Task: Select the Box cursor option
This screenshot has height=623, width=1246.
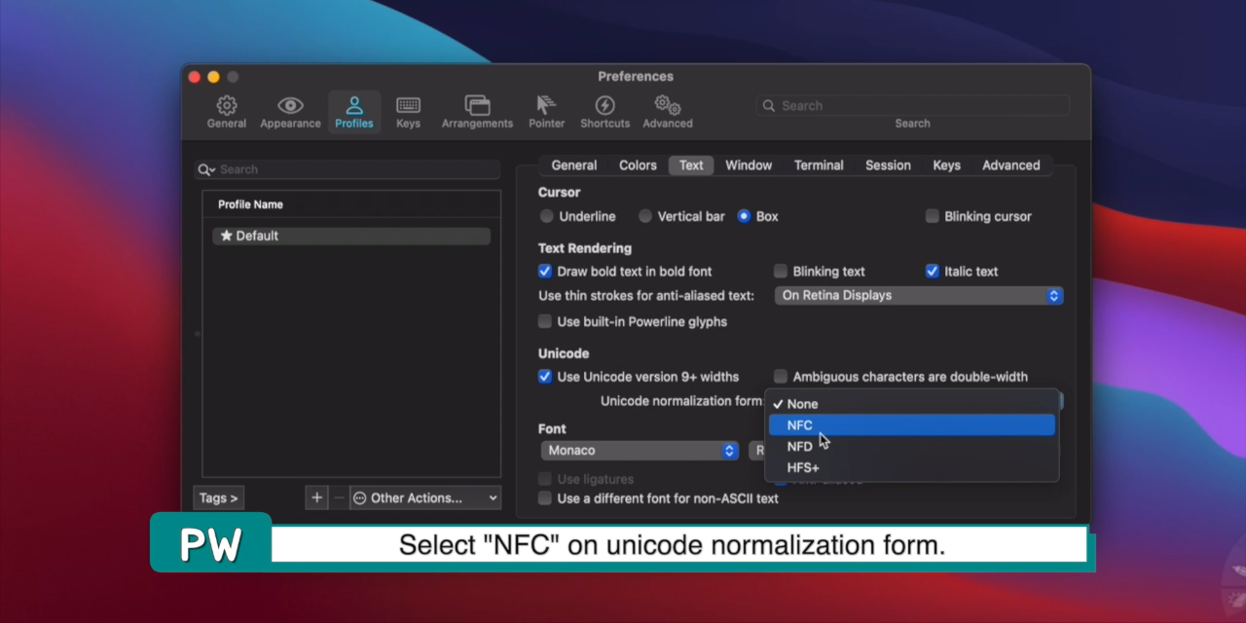Action: pyautogui.click(x=744, y=216)
